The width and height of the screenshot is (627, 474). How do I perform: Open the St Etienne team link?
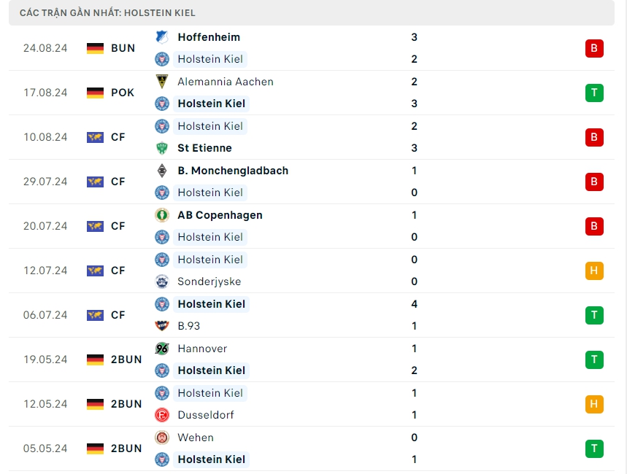[204, 148]
